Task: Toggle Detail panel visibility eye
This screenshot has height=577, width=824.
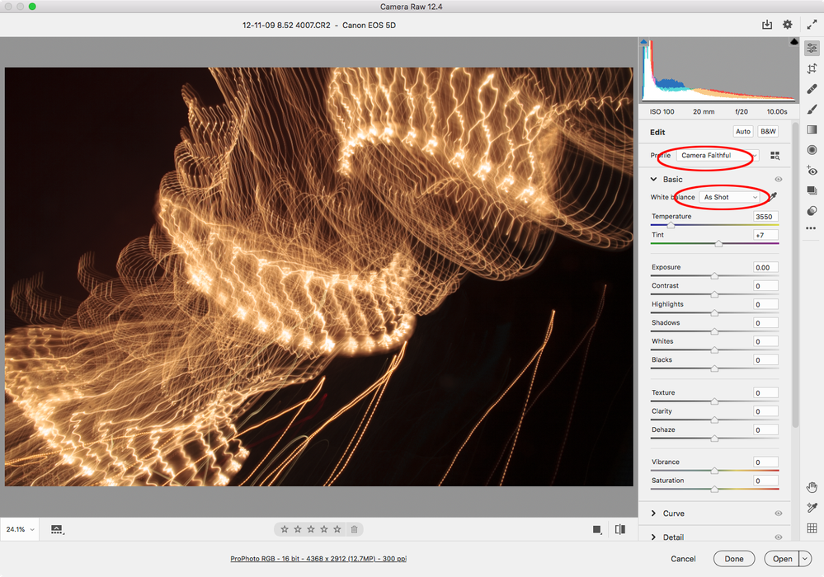Action: (x=779, y=537)
